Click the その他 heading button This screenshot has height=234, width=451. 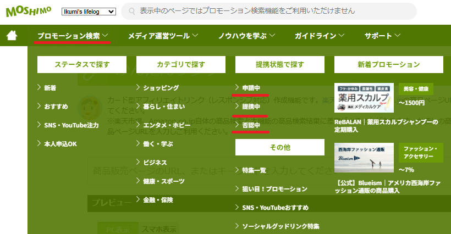coord(280,147)
